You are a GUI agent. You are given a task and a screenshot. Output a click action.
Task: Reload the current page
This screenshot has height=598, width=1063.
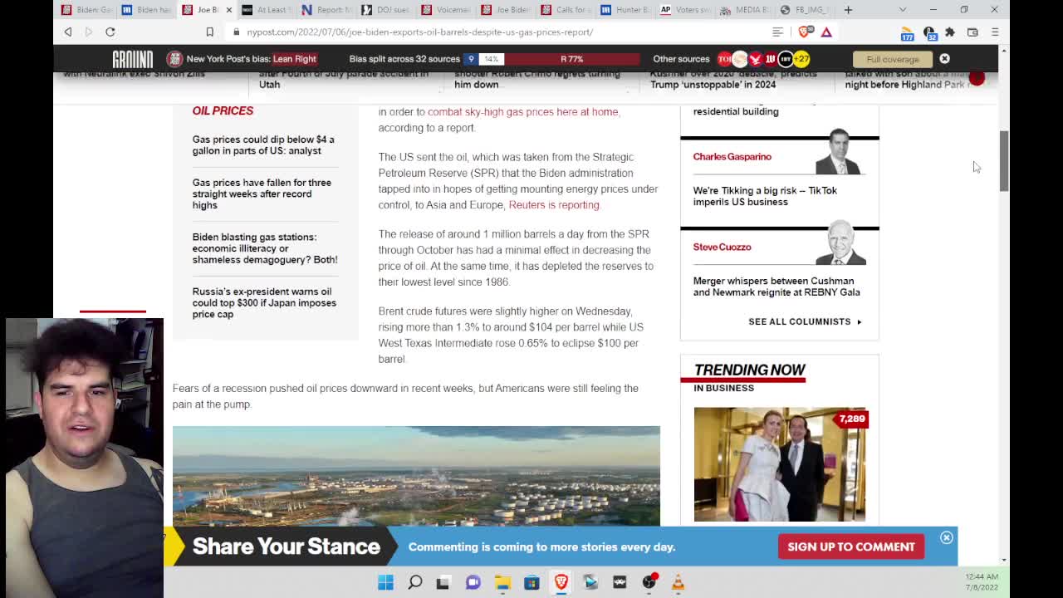[x=110, y=32]
